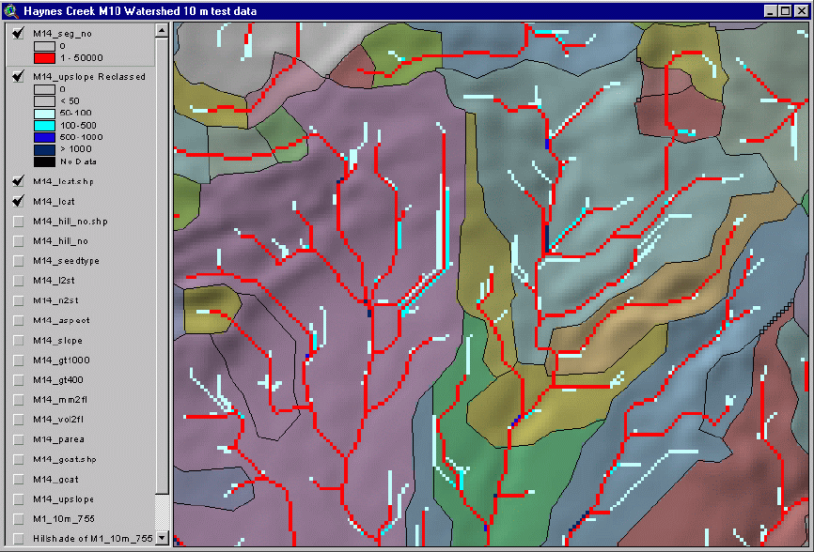
Task: Enable the M14_hill_no layer checkbox
Action: tap(19, 241)
